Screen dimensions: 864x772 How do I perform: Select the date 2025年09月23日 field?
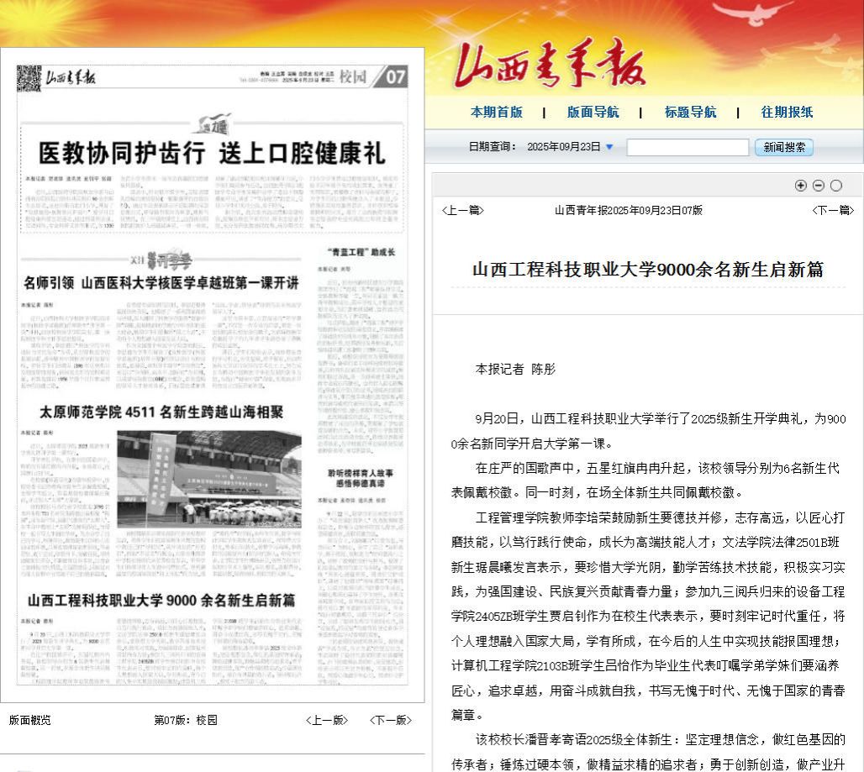coord(563,147)
